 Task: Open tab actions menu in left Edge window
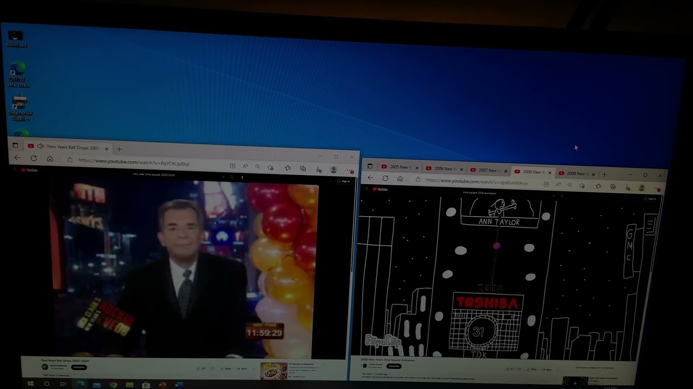tap(15, 145)
